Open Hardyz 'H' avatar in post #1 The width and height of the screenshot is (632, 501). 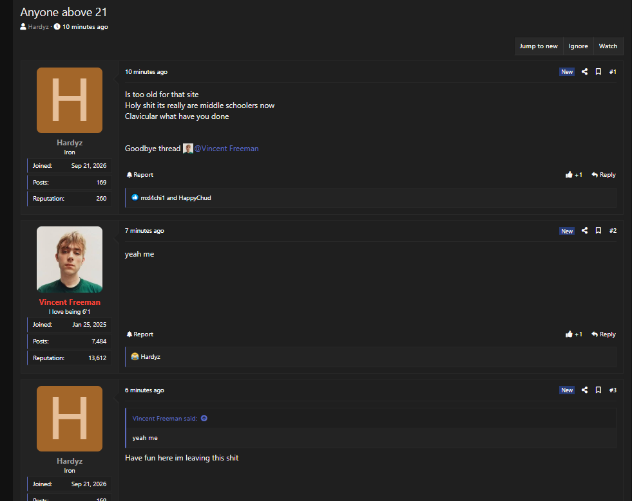[70, 100]
